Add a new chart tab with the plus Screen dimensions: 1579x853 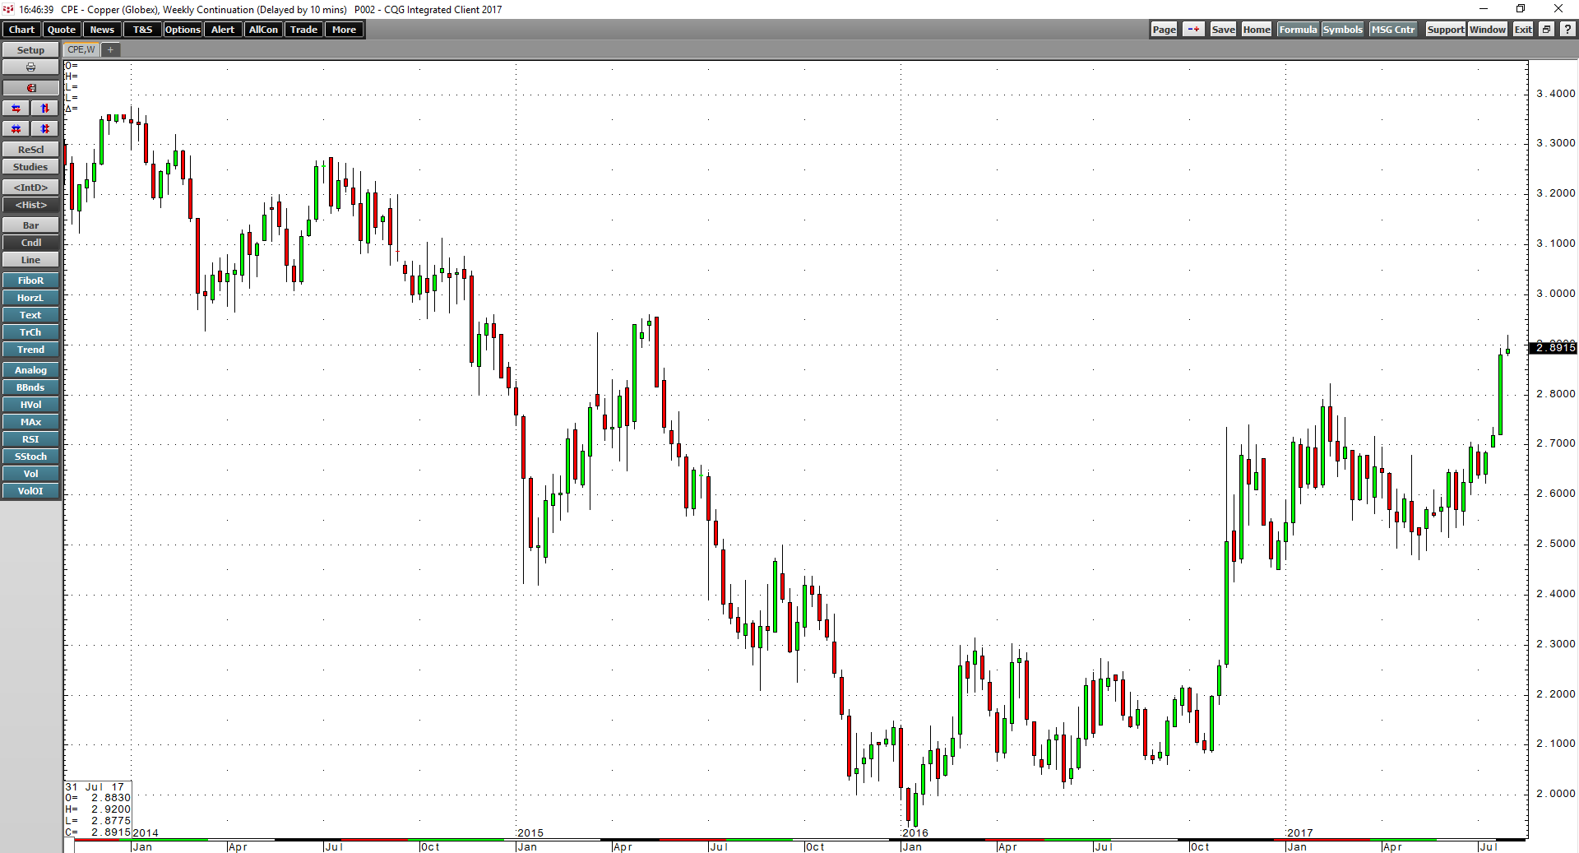110,49
